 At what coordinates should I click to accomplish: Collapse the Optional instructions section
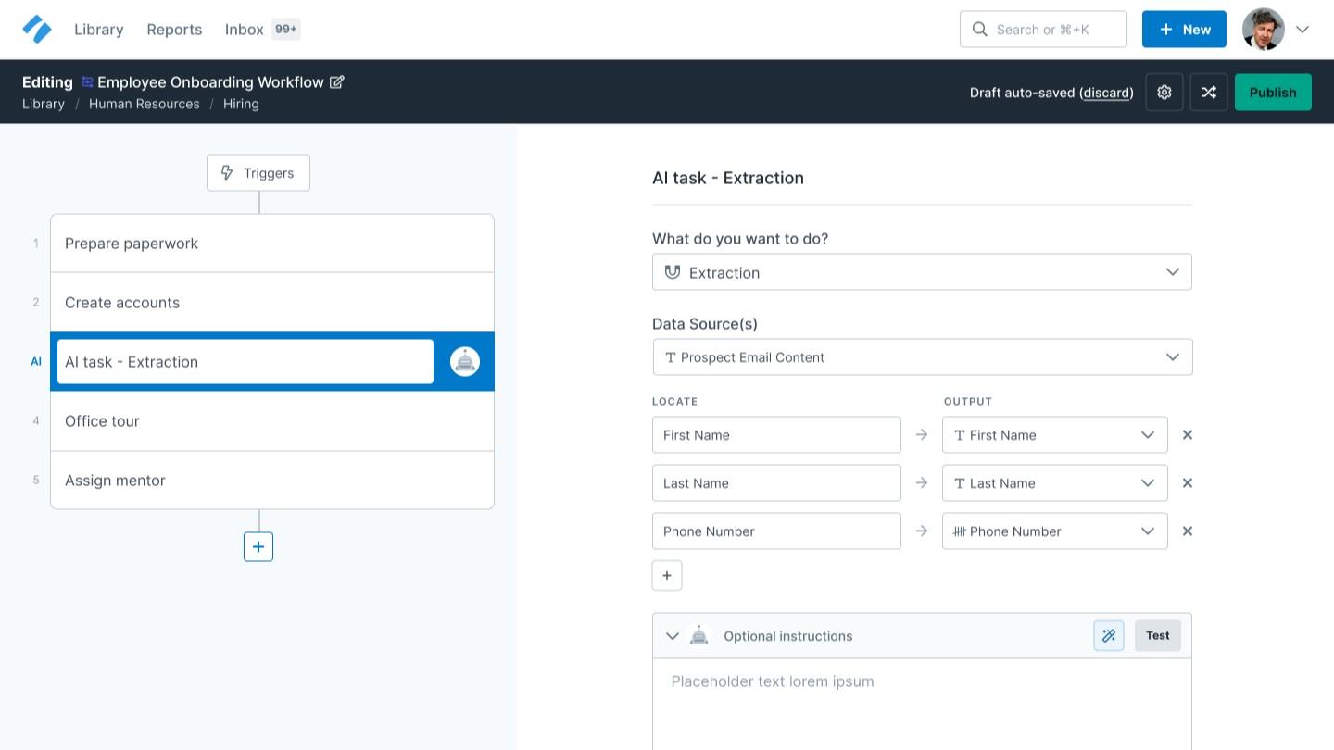point(673,636)
